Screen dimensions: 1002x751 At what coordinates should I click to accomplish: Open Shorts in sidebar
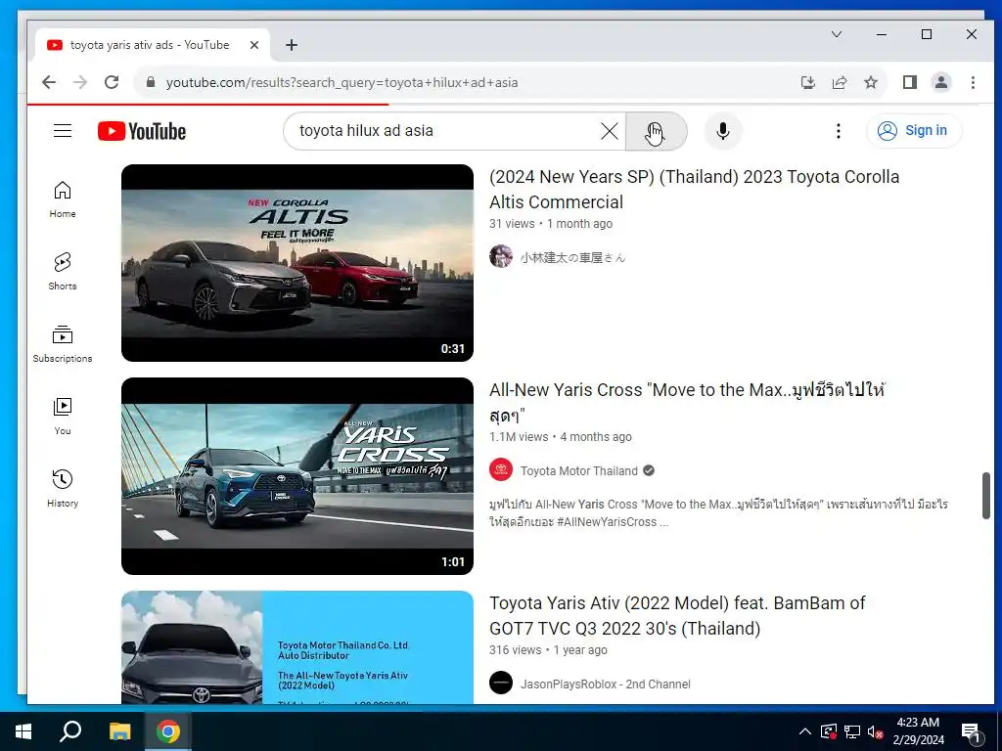click(x=63, y=272)
